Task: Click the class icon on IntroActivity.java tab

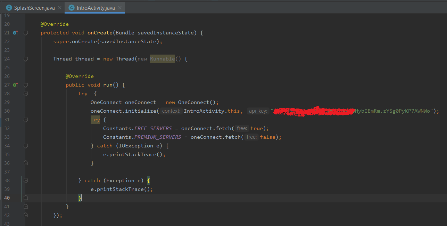Action: (72, 8)
